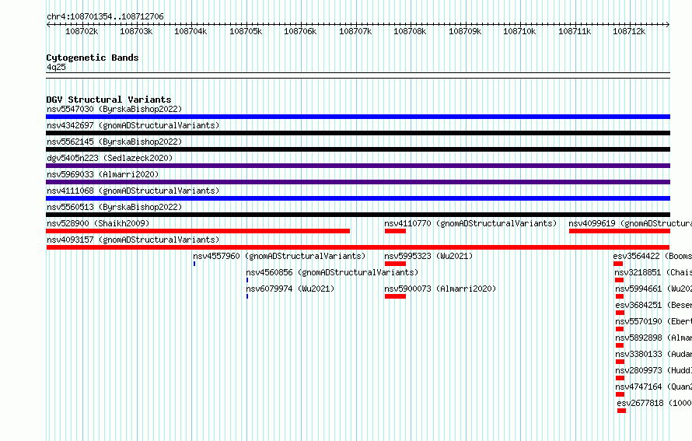
Task: Click the ruler's left end arrow
Action: 48,25
